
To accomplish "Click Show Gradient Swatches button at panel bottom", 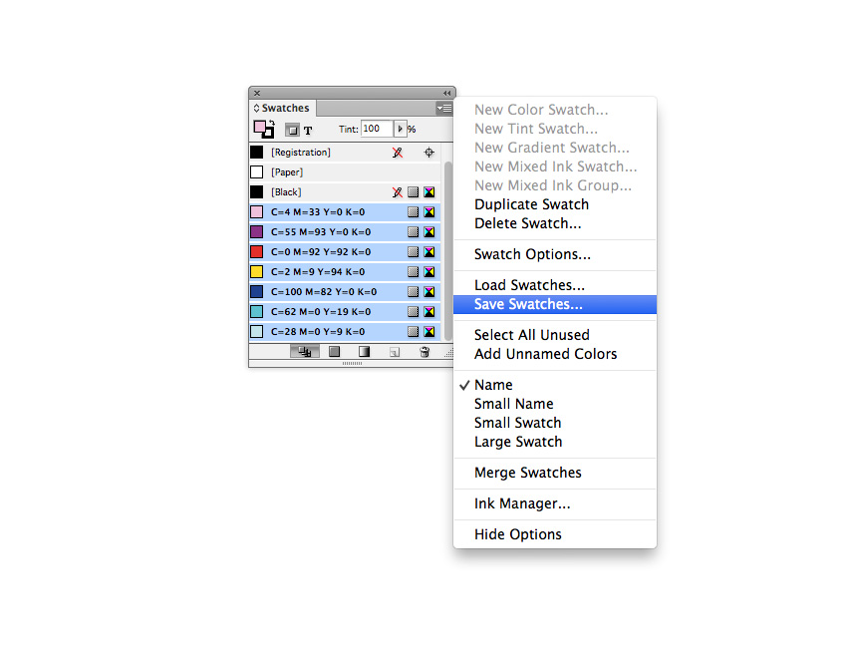I will (x=364, y=352).
